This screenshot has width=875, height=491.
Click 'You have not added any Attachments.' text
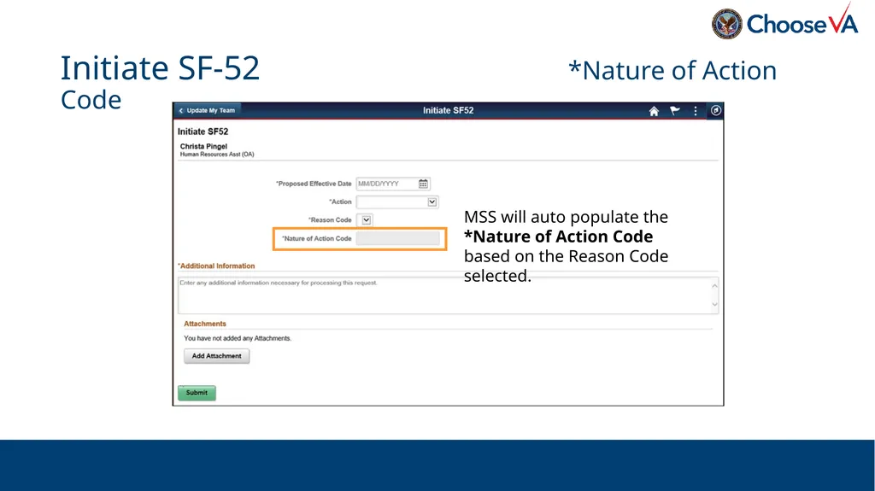tap(238, 338)
